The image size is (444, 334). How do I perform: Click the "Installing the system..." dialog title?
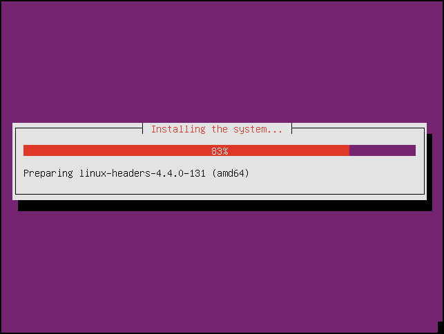pos(217,129)
